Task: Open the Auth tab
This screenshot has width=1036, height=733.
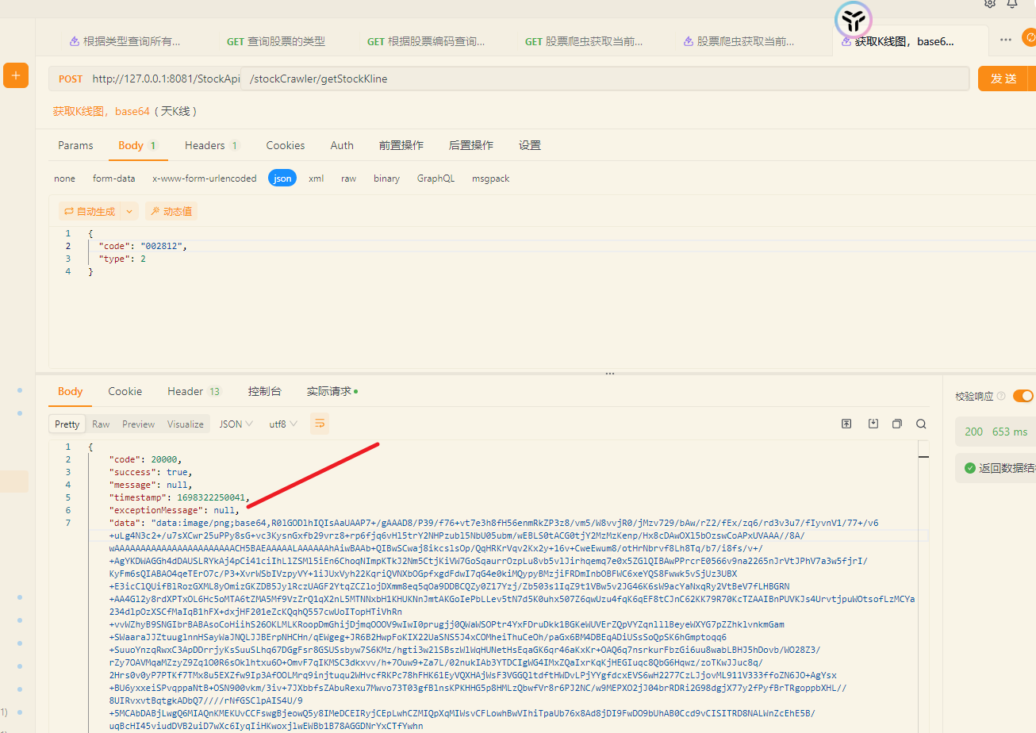Action: pyautogui.click(x=342, y=145)
